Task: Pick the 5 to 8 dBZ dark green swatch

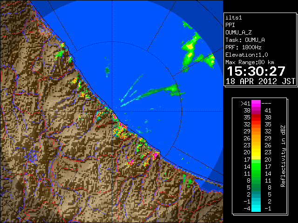Action: click(256, 188)
